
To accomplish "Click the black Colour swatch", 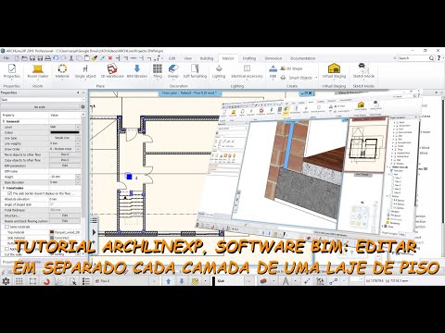I will coord(65,132).
